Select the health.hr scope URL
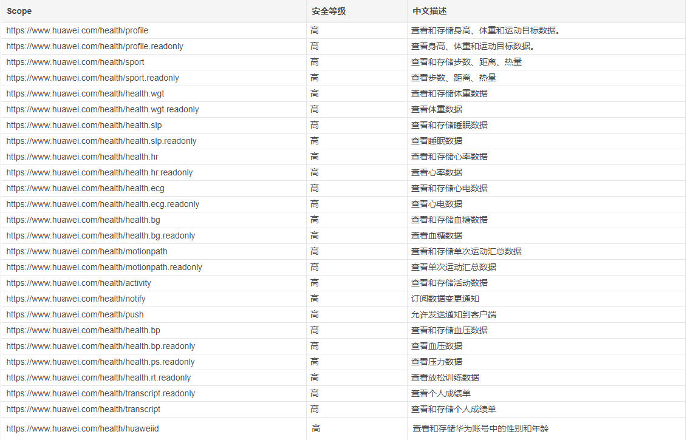The image size is (687, 440). [x=83, y=157]
